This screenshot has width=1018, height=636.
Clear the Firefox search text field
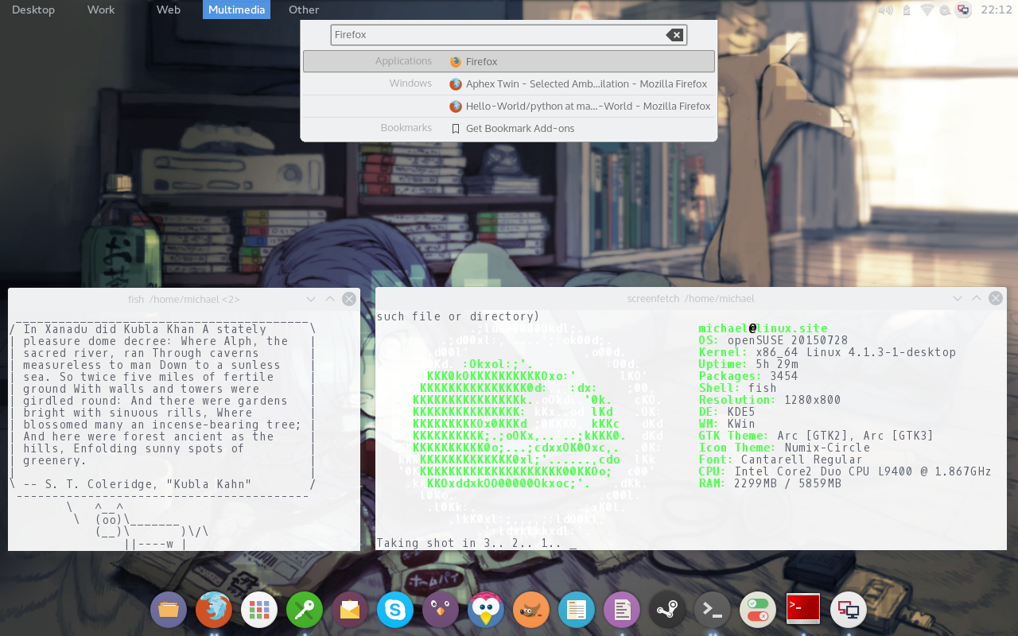674,35
